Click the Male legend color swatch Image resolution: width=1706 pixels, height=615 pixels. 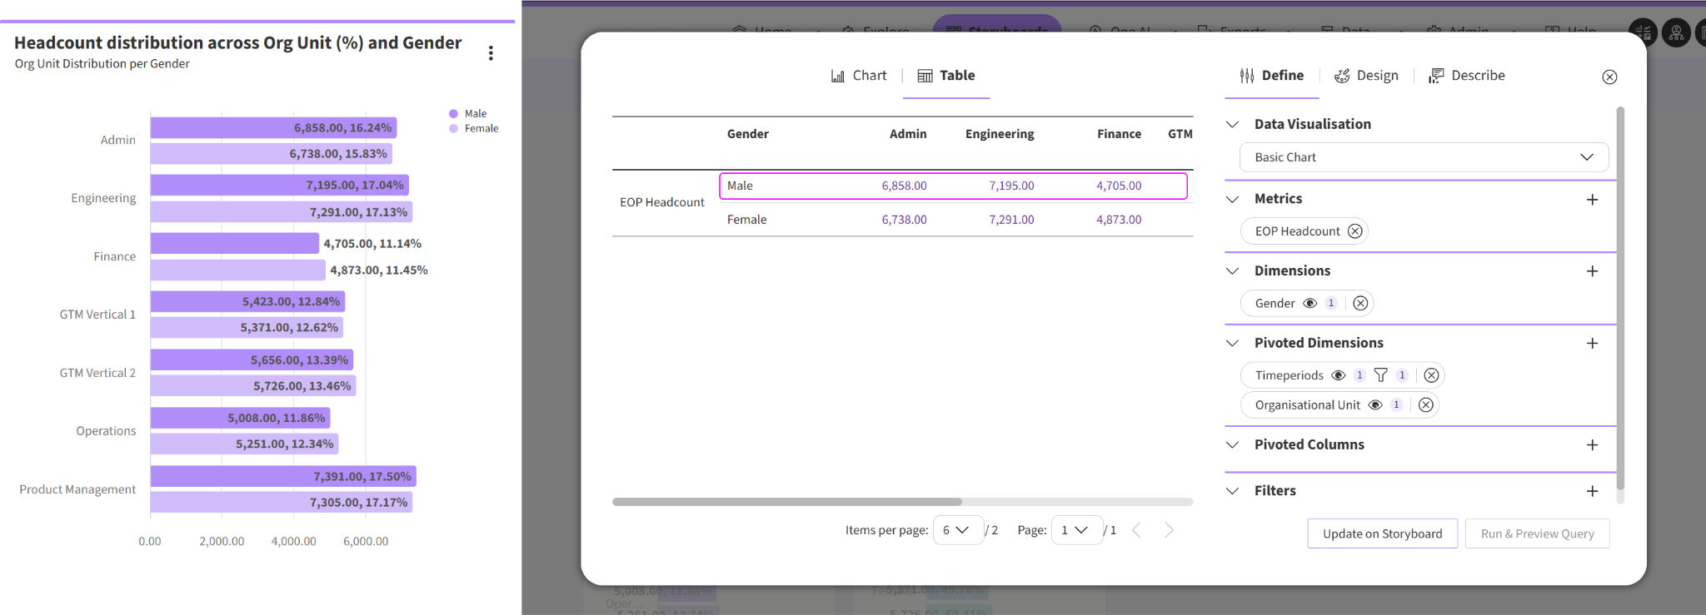(x=453, y=114)
